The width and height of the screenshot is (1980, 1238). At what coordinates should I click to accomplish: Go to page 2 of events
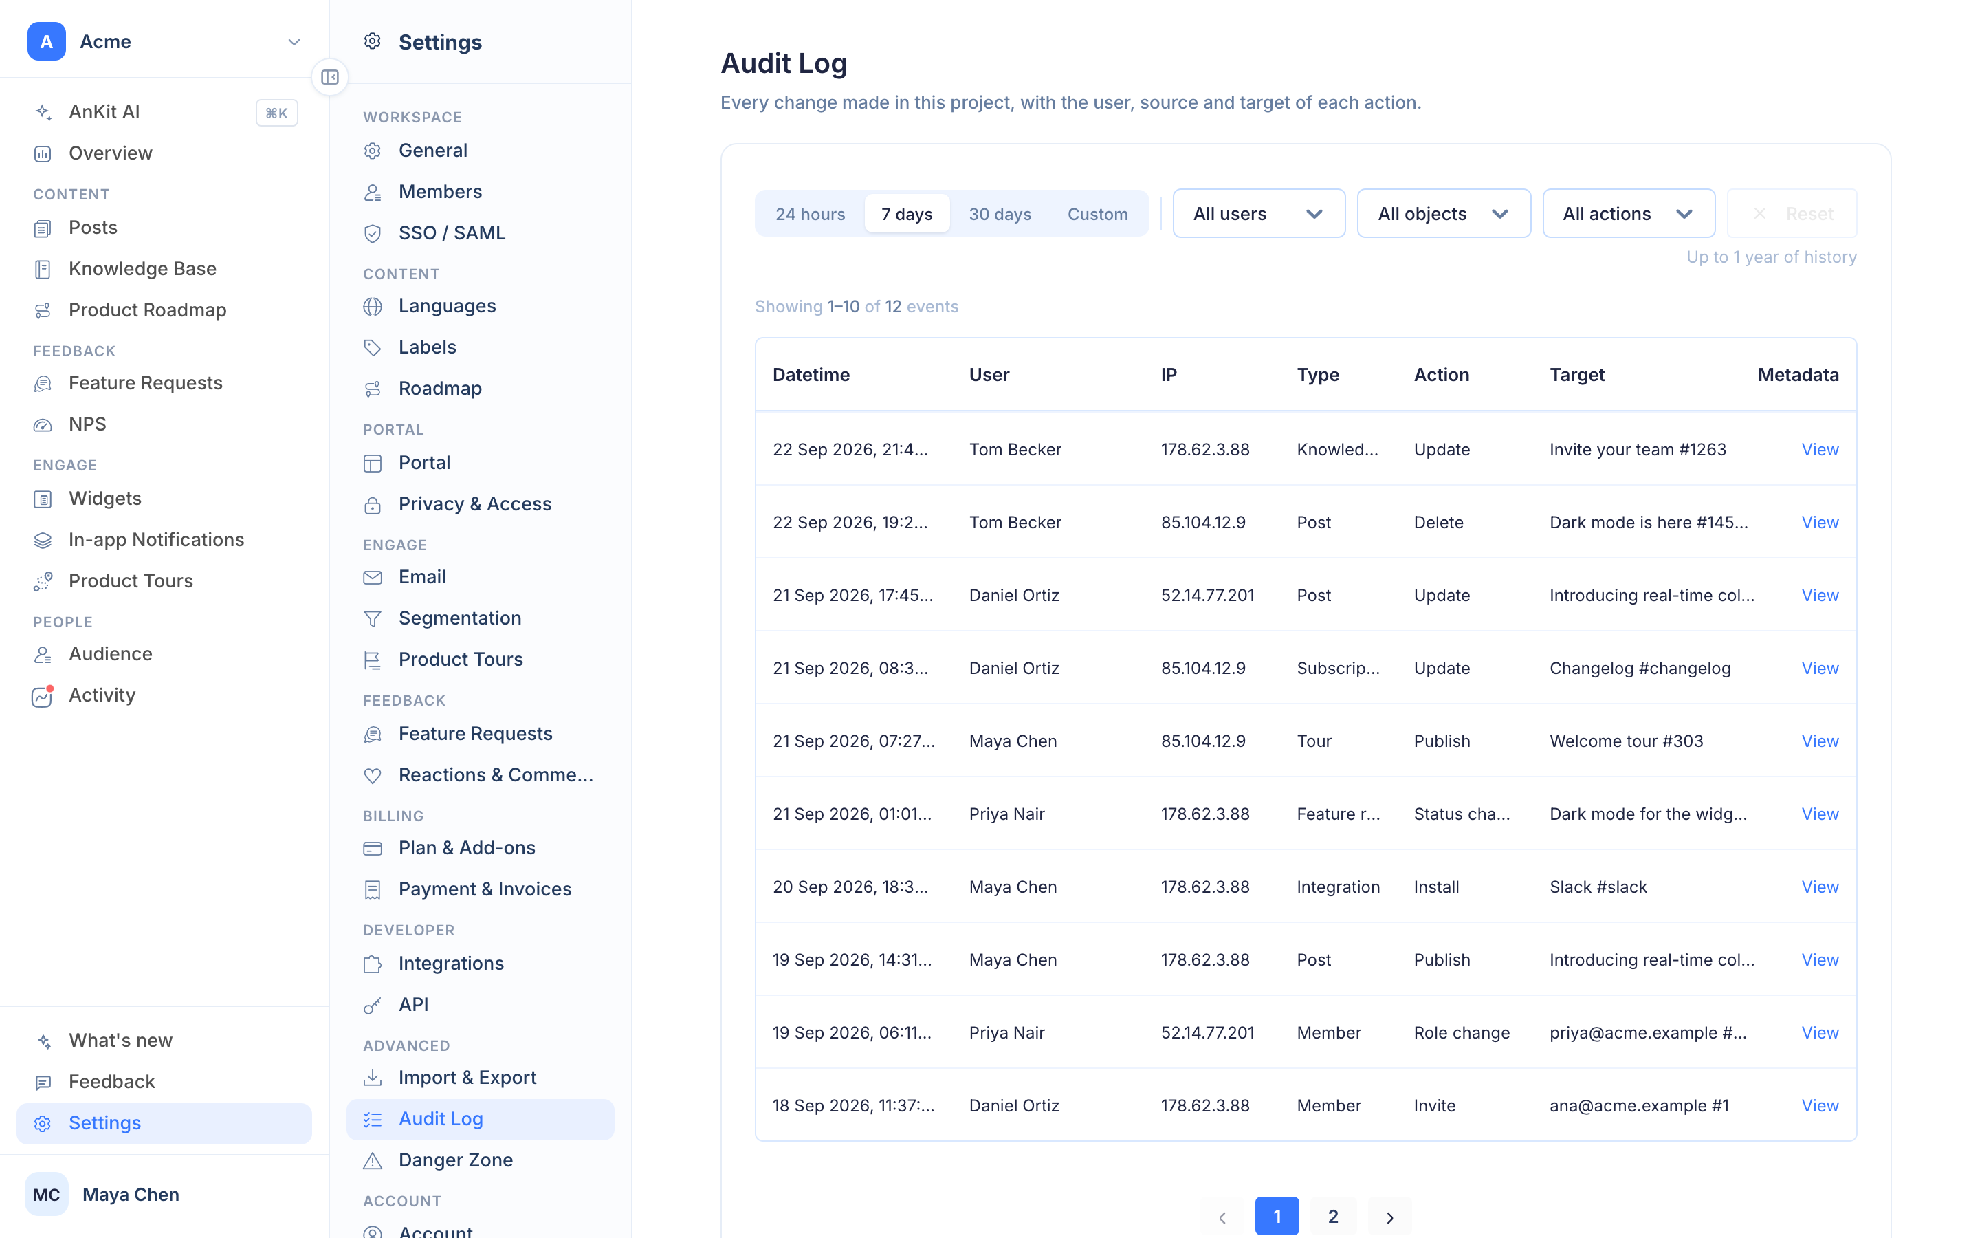click(x=1333, y=1216)
